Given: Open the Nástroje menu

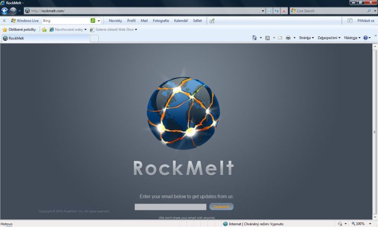Looking at the screenshot, I should click(352, 38).
